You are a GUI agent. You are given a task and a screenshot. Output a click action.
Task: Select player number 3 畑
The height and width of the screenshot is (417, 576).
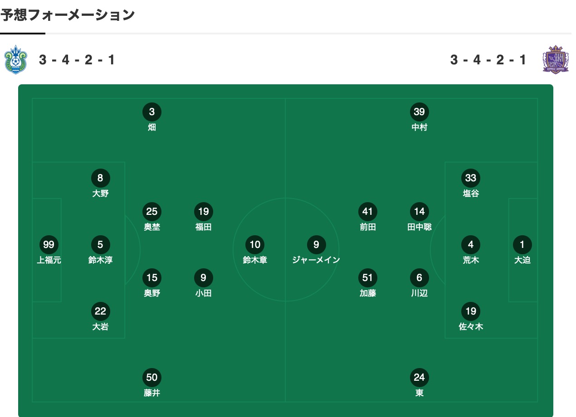pos(152,112)
